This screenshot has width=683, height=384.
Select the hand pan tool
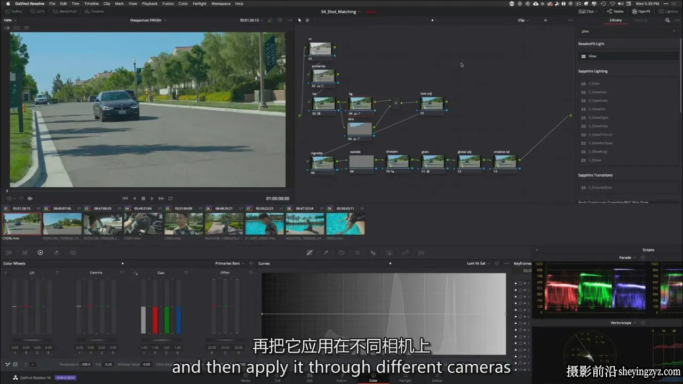pyautogui.click(x=307, y=20)
